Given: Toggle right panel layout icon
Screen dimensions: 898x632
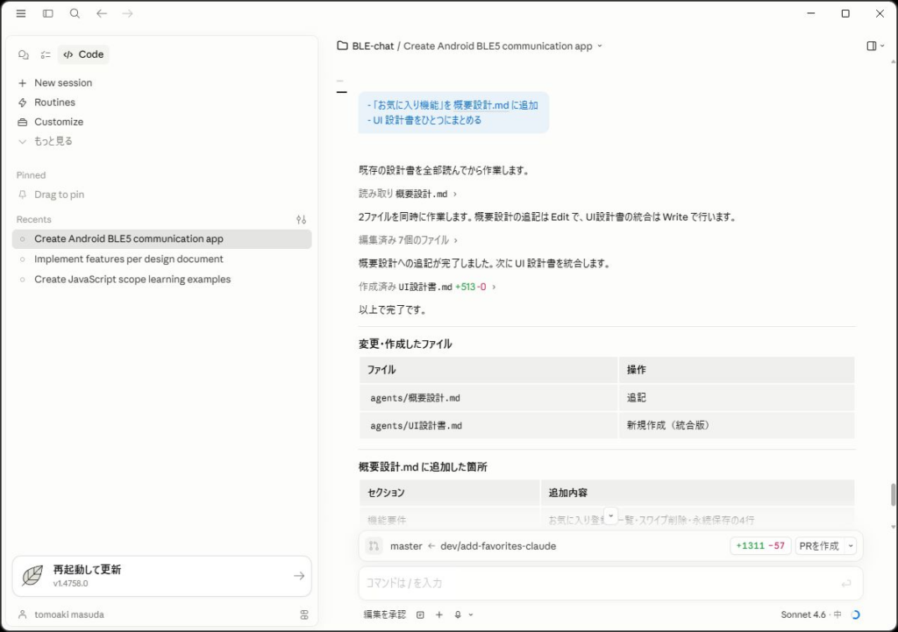Looking at the screenshot, I should [872, 46].
